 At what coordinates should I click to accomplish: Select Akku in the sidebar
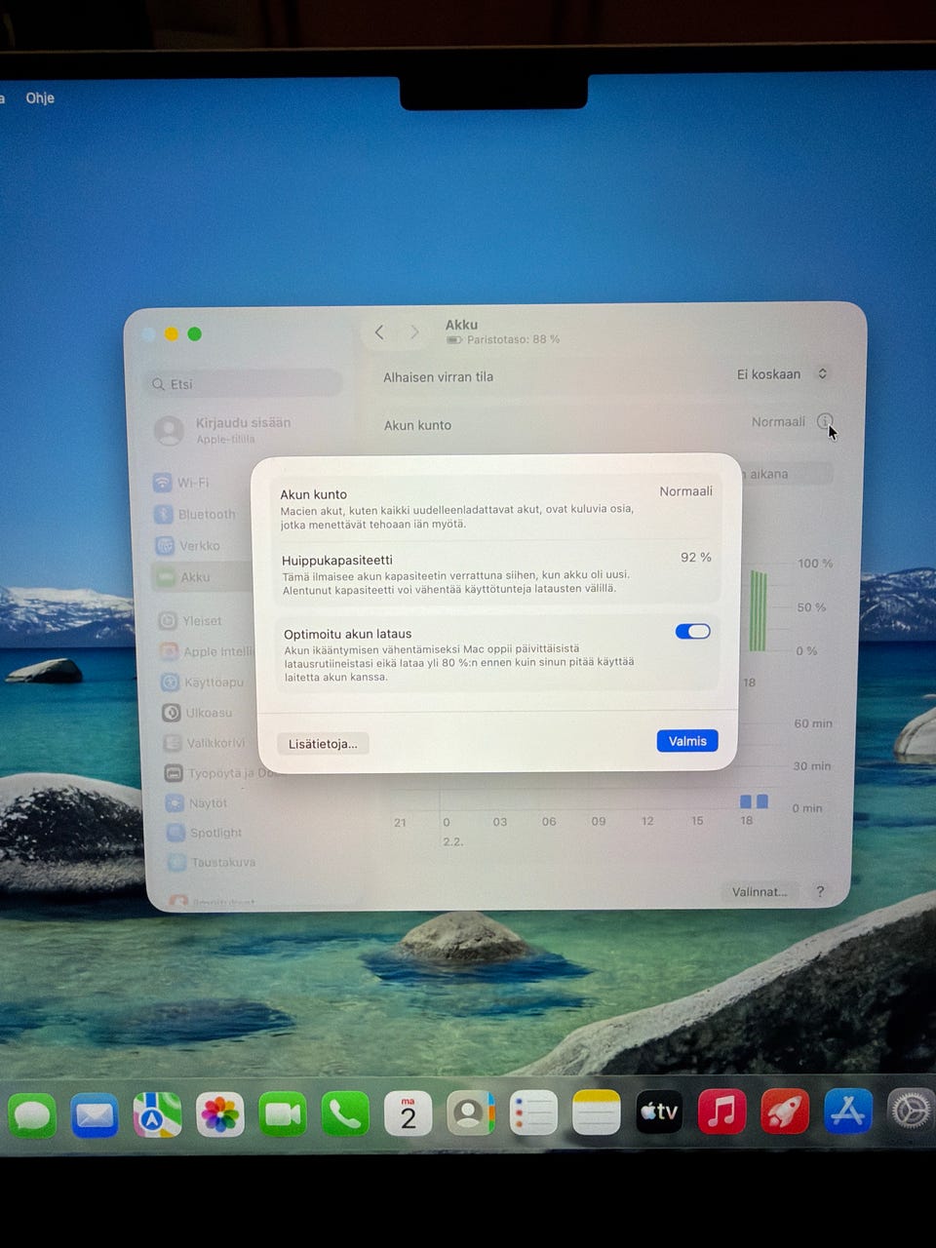[x=201, y=577]
